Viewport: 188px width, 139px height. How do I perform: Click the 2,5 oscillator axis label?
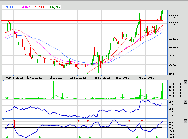point(171,109)
